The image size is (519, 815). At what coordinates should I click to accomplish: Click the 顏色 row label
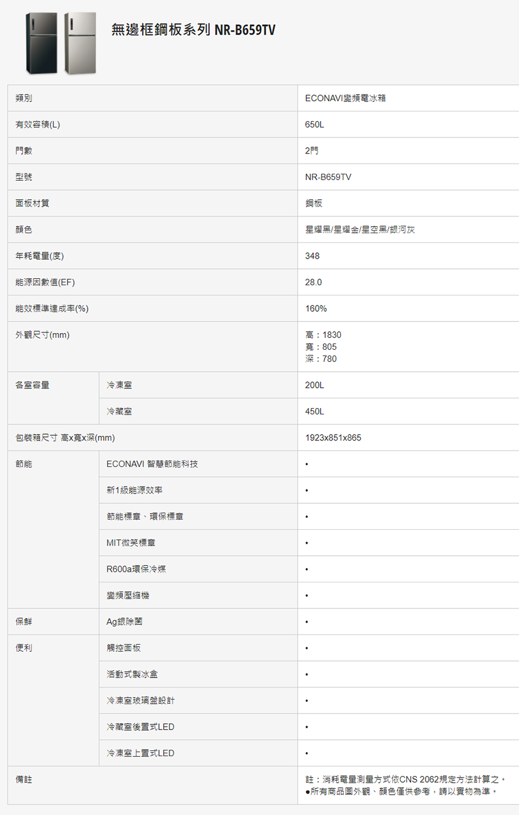[24, 230]
